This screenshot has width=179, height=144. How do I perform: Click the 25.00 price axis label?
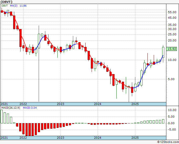[x=172, y=34]
